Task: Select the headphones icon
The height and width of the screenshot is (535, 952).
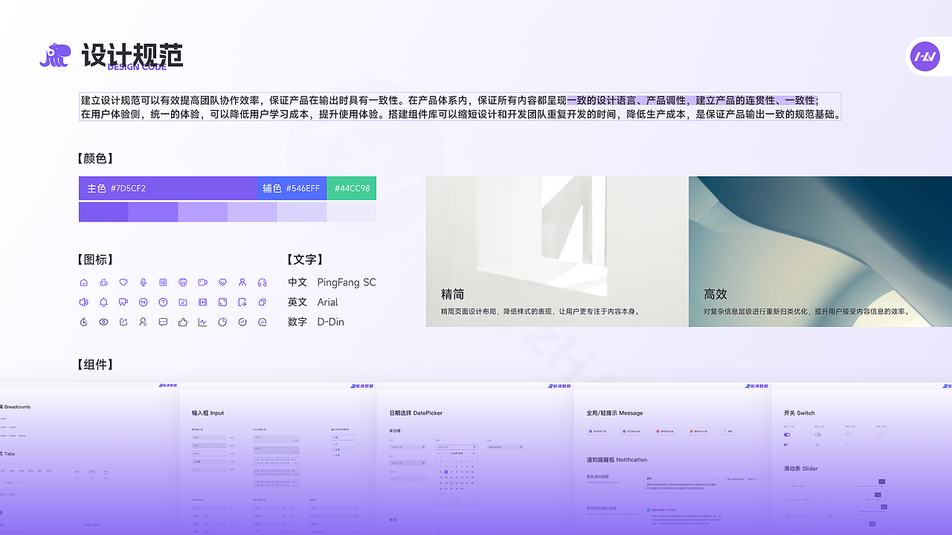Action: click(x=262, y=282)
